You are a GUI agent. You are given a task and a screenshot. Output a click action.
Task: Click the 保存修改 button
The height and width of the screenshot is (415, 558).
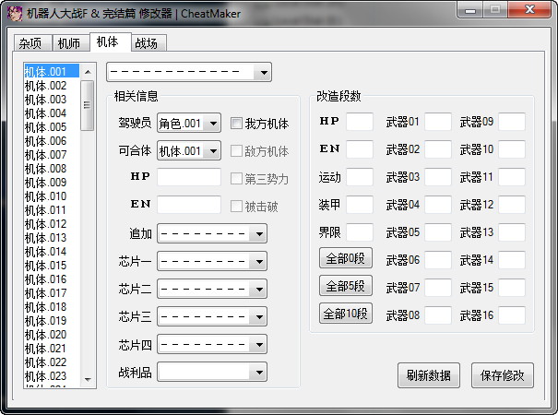[503, 375]
